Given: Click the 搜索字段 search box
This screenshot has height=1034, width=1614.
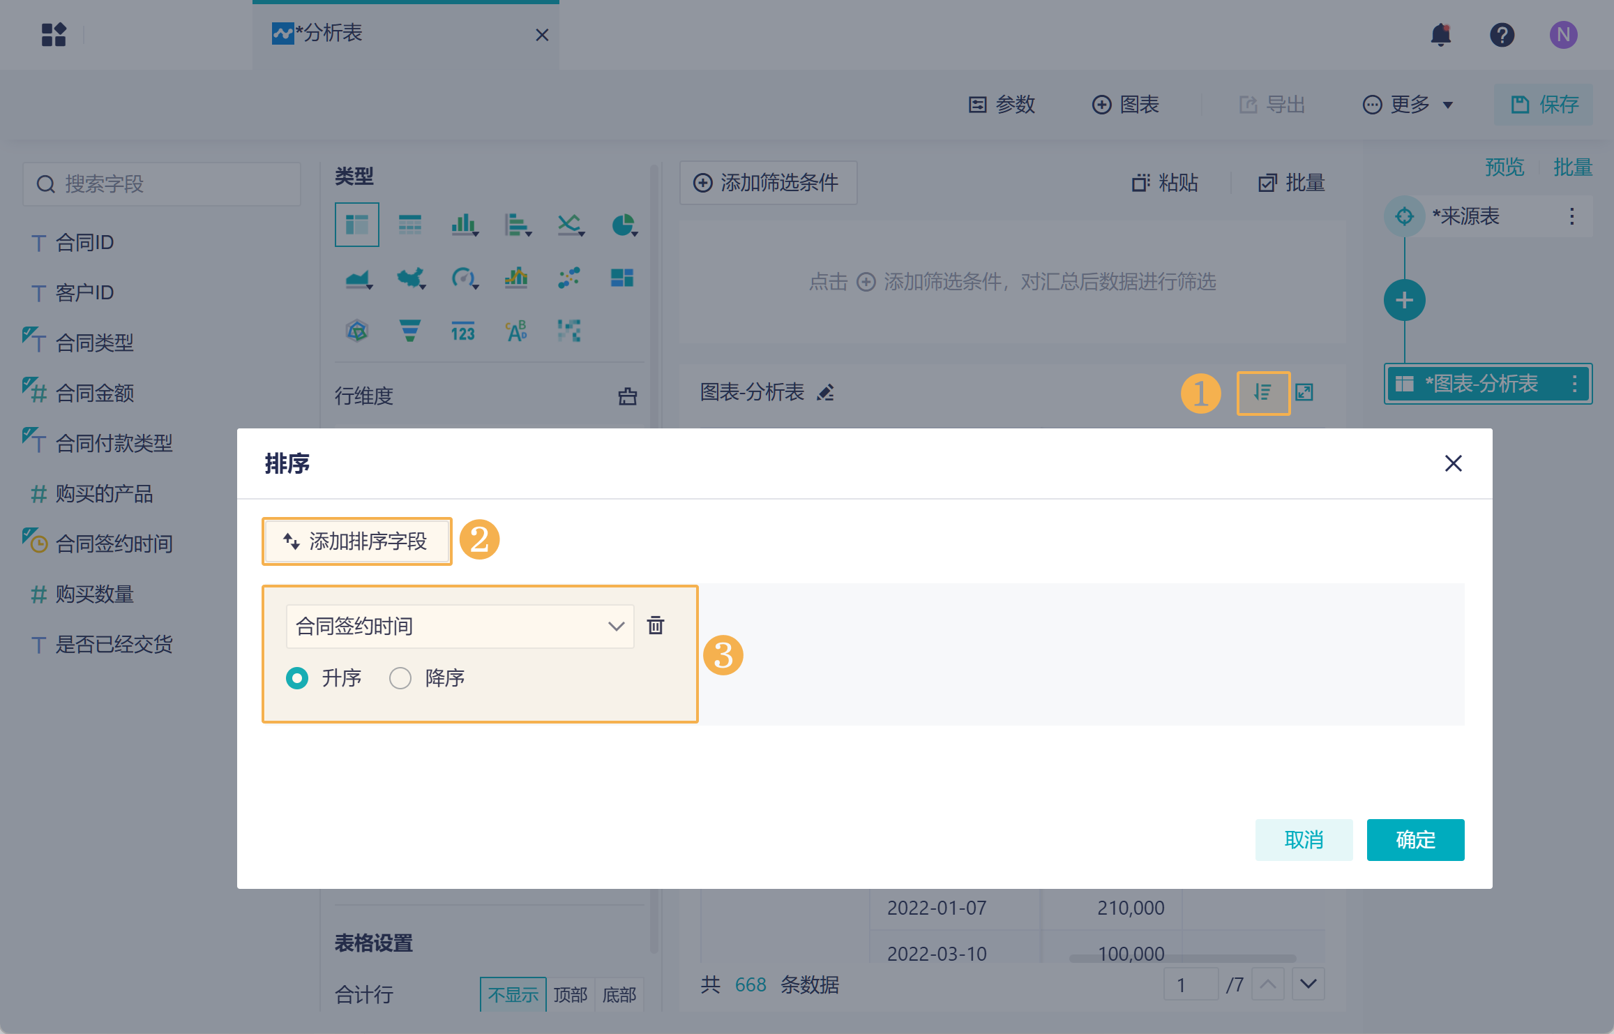Looking at the screenshot, I should coord(162,184).
